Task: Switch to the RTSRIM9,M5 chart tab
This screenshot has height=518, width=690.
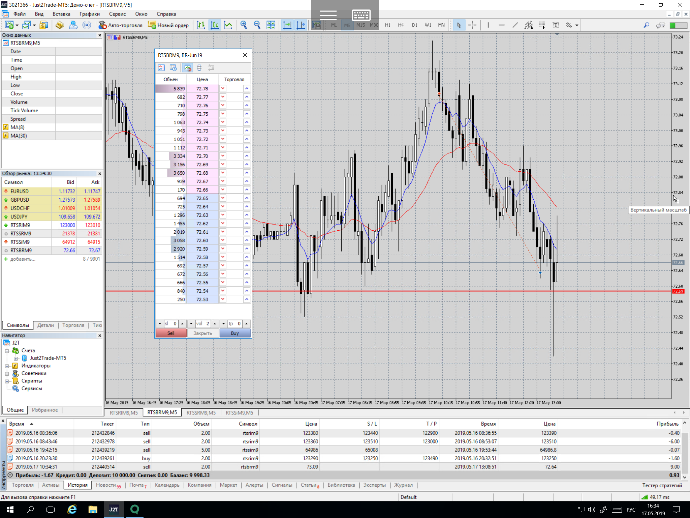Action: pyautogui.click(x=124, y=412)
